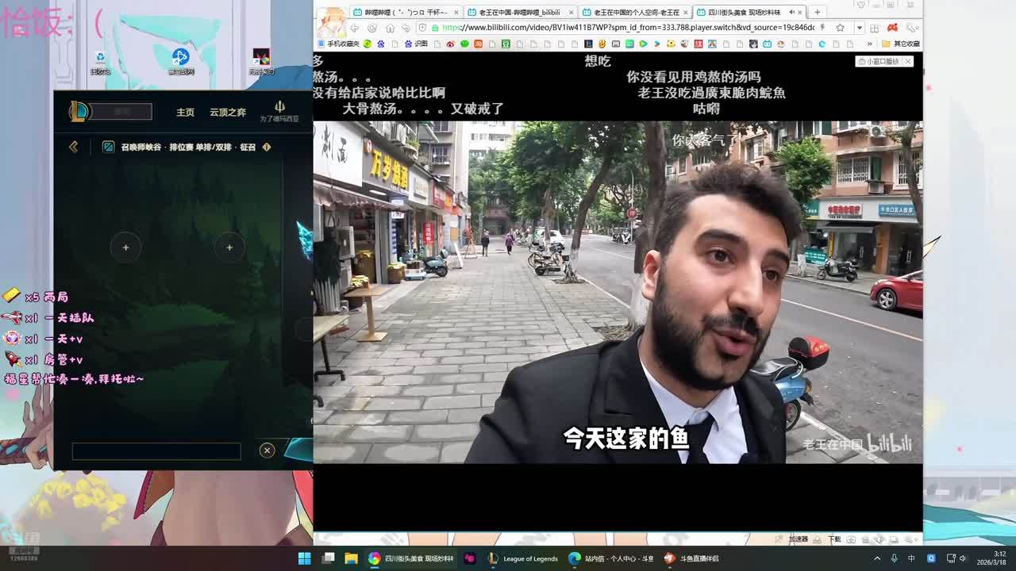Invite a player to first empty slot
The width and height of the screenshot is (1016, 571).
coord(125,247)
